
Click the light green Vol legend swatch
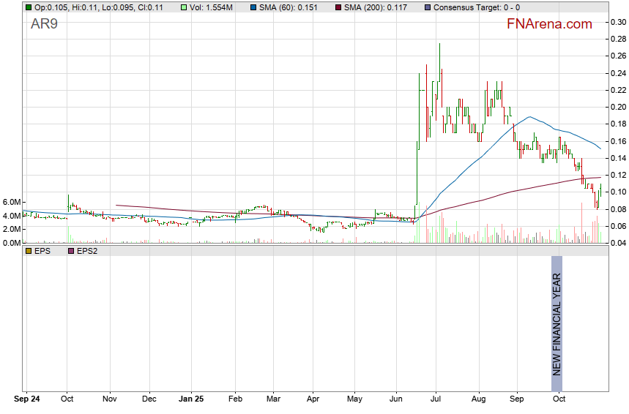point(165,7)
